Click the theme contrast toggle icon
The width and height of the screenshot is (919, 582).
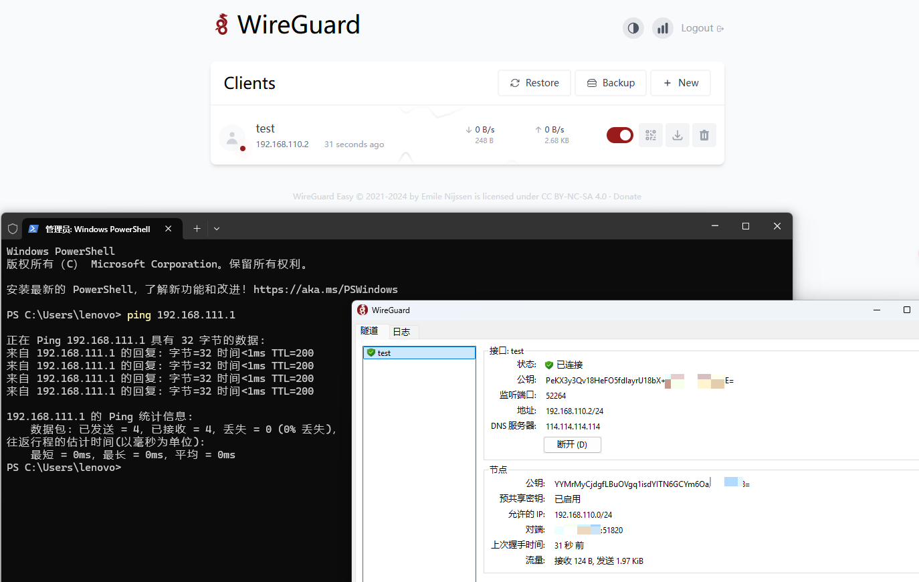[x=633, y=28]
